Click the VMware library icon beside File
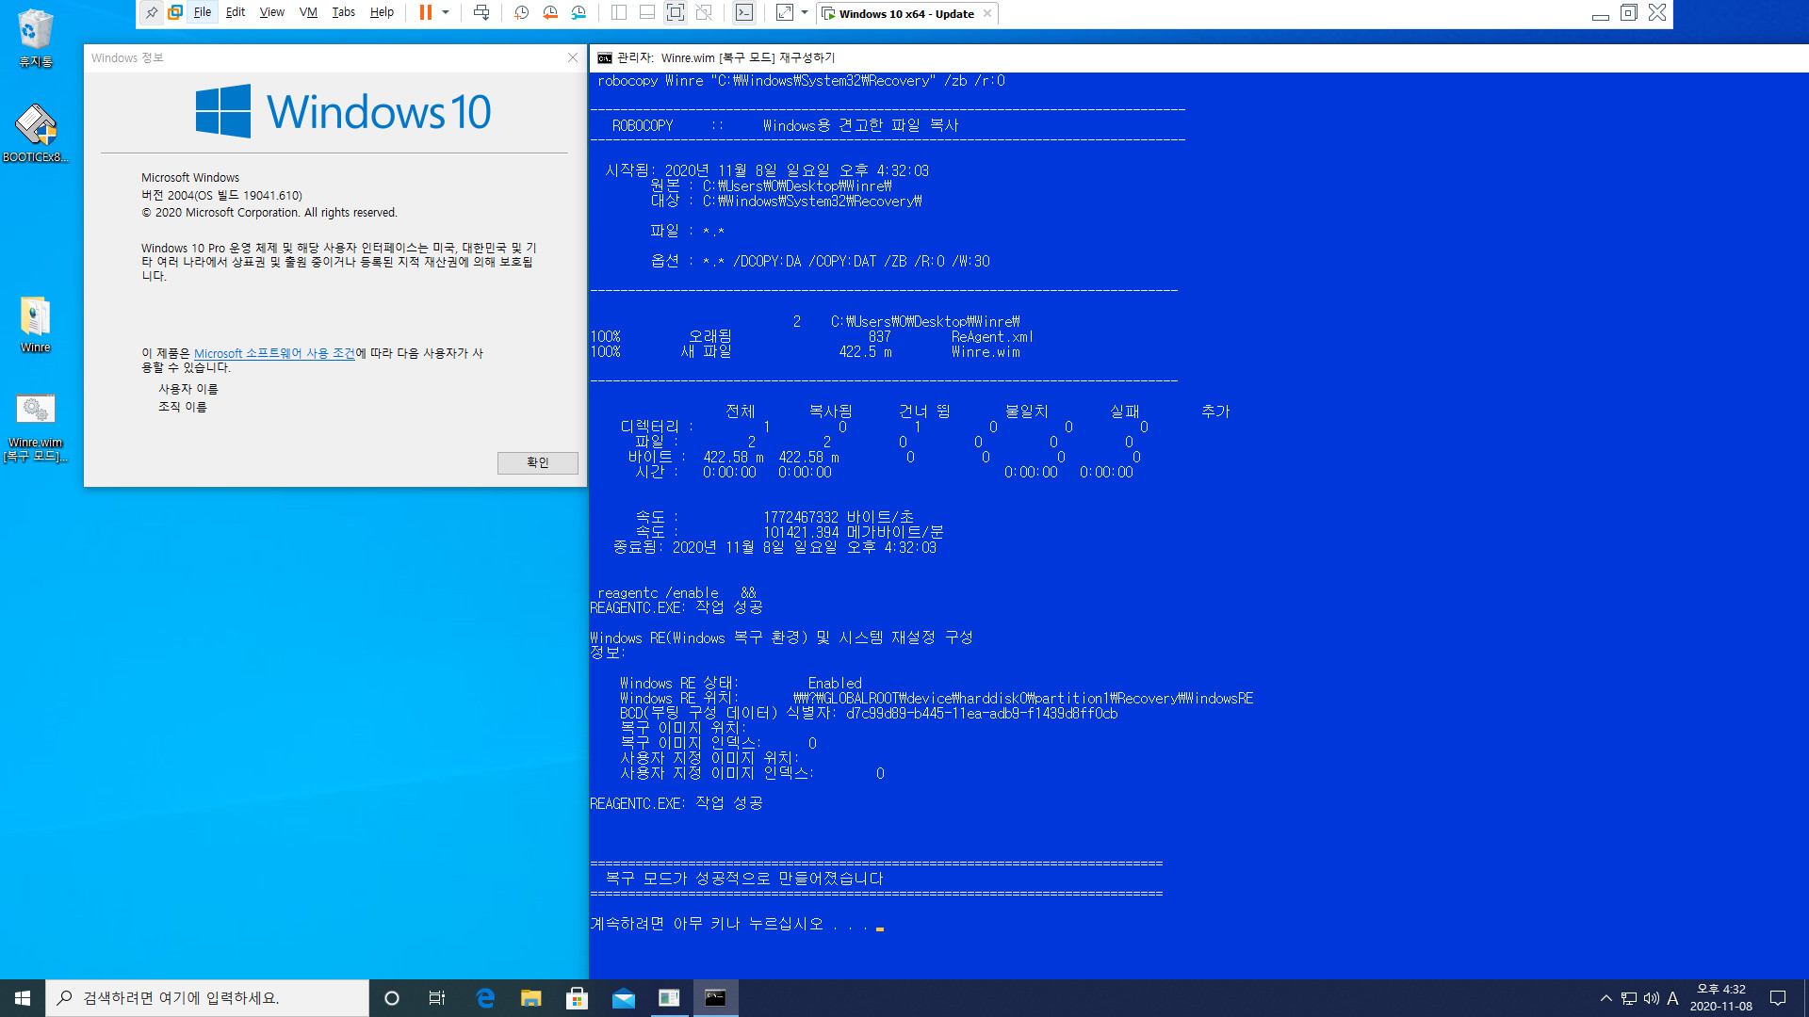Image resolution: width=1809 pixels, height=1017 pixels. 175,13
